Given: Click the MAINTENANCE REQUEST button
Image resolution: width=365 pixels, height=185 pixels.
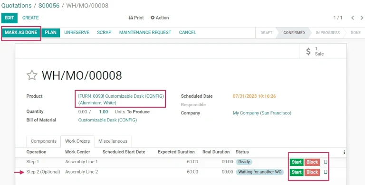Looking at the screenshot, I should (145, 33).
